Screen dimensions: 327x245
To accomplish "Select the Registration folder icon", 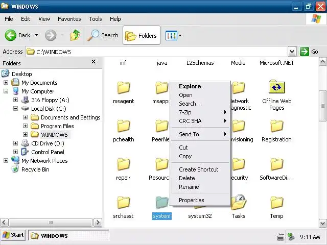I will coord(277,126).
